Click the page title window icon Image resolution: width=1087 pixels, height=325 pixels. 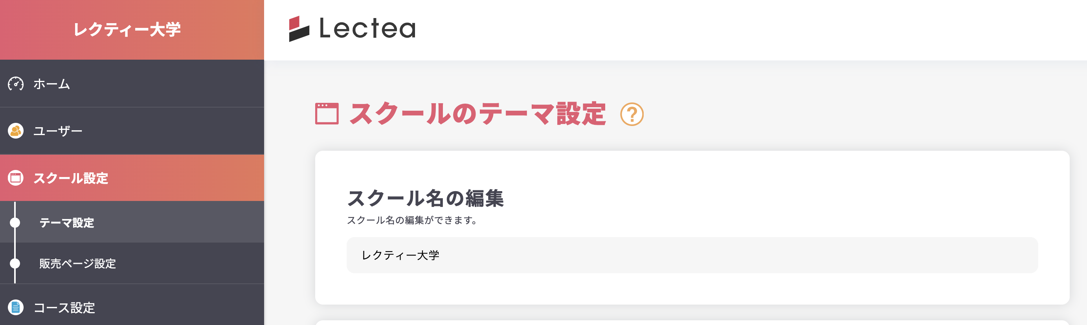327,114
